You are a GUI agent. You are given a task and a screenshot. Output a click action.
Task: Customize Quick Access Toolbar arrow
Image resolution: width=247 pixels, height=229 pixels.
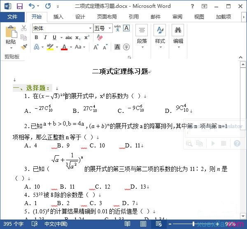pyautogui.click(x=58, y=7)
